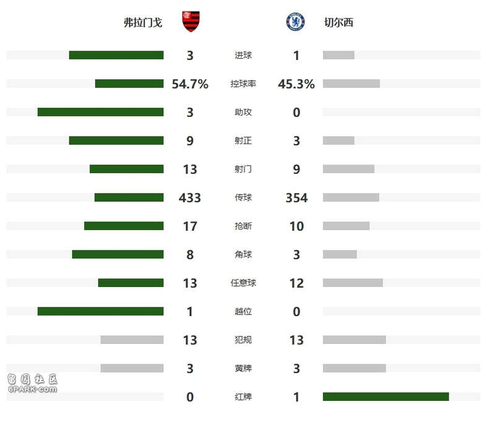Click the Chelsea club badge
Viewport: 495px width, 433px height.
point(295,22)
